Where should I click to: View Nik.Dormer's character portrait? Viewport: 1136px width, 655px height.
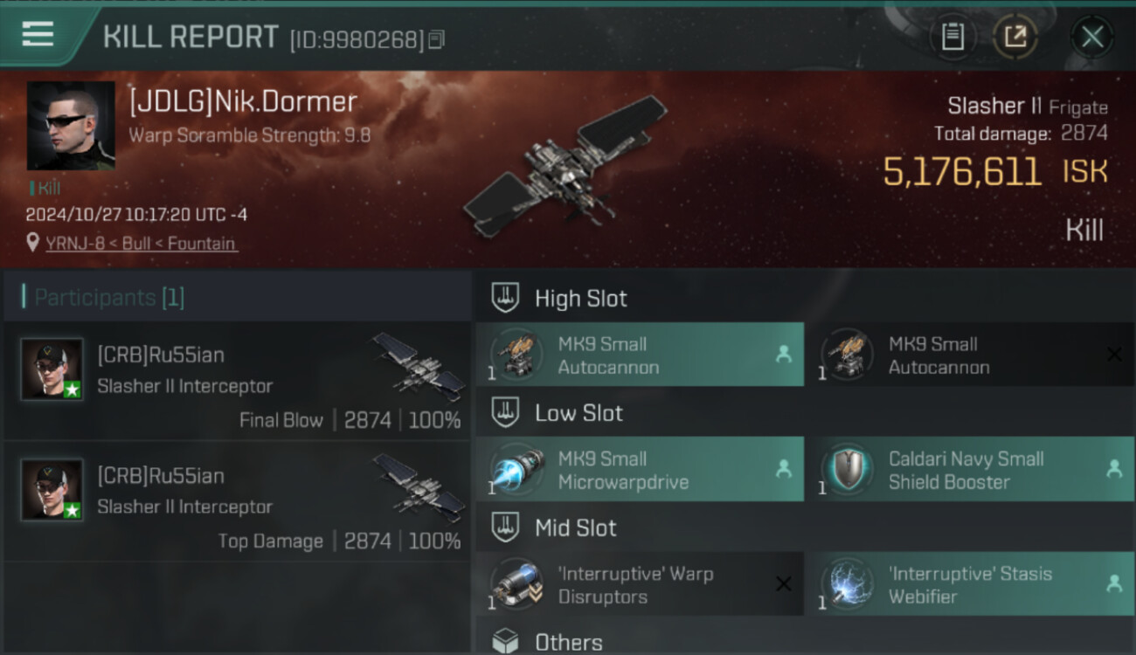point(71,126)
